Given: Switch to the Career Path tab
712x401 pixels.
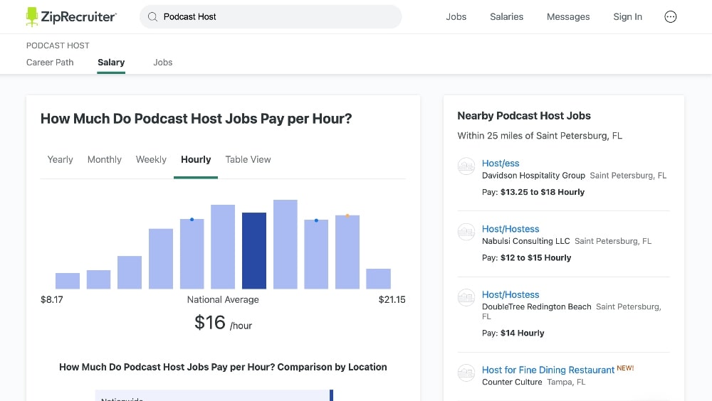Looking at the screenshot, I should click(50, 62).
